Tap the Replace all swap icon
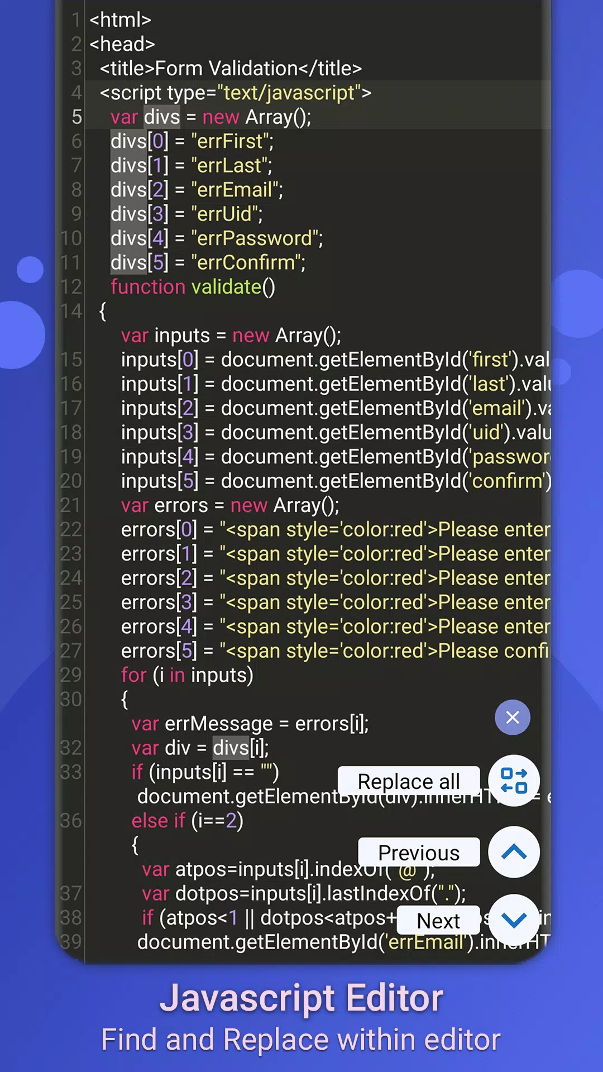This screenshot has height=1072, width=603. 514,781
